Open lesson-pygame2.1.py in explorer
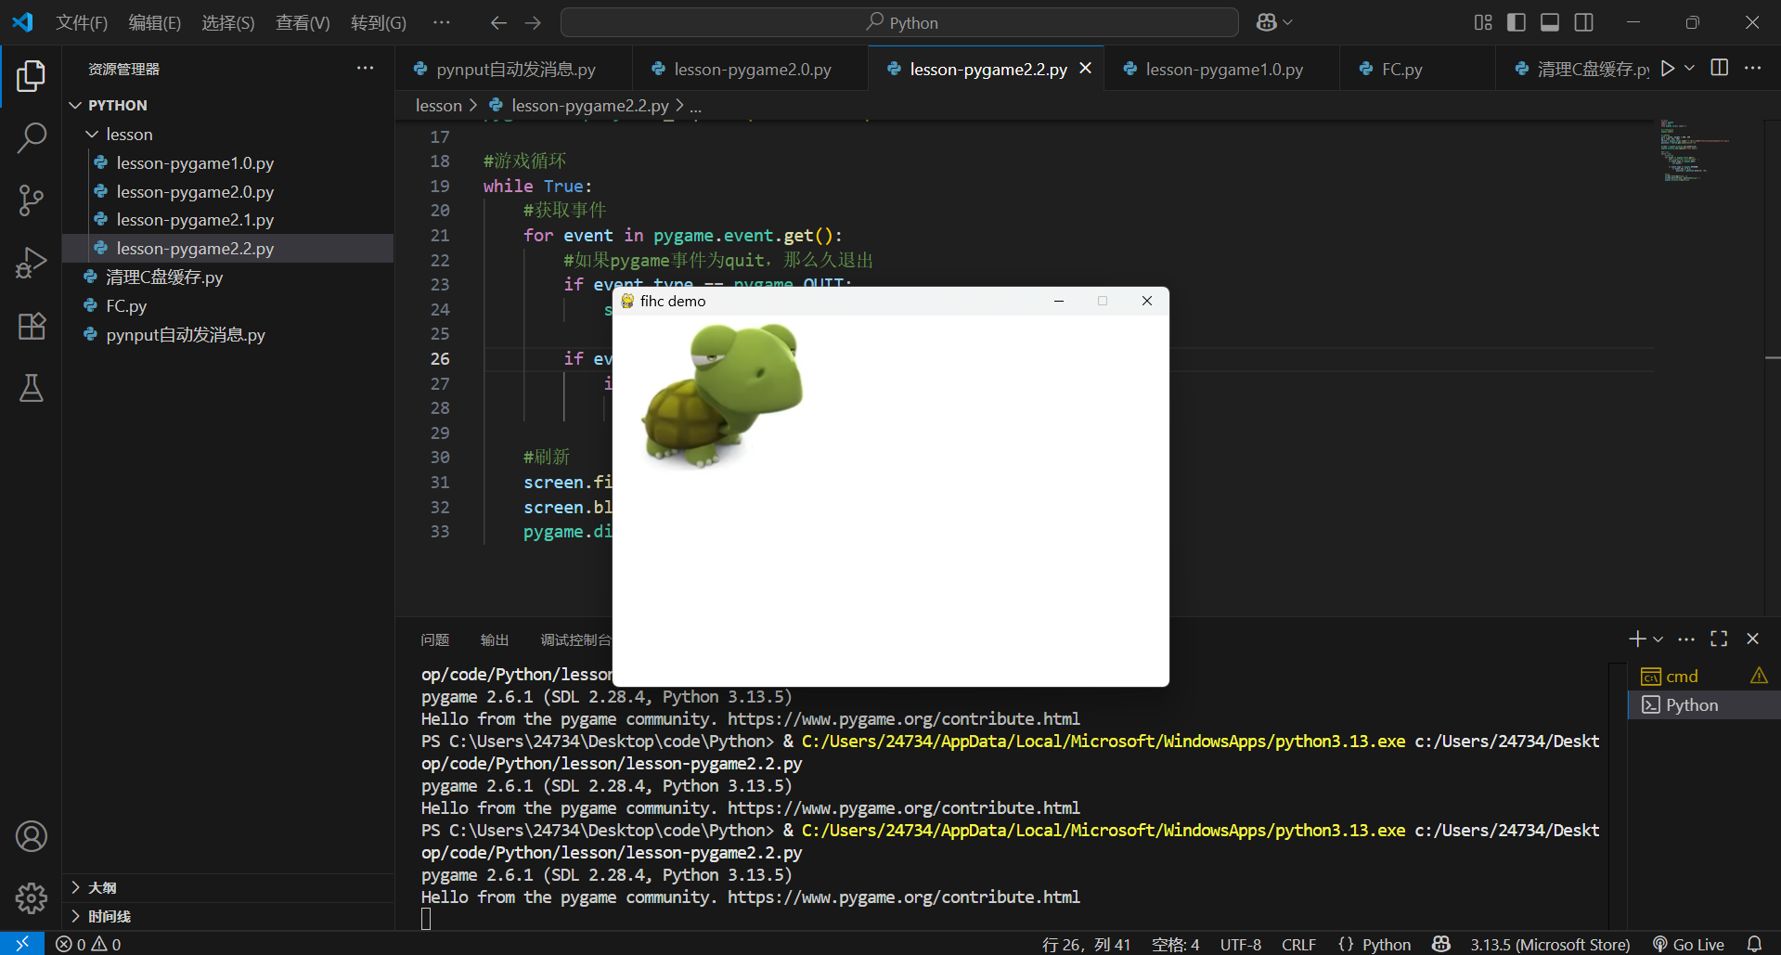The width and height of the screenshot is (1781, 955). 228,220
